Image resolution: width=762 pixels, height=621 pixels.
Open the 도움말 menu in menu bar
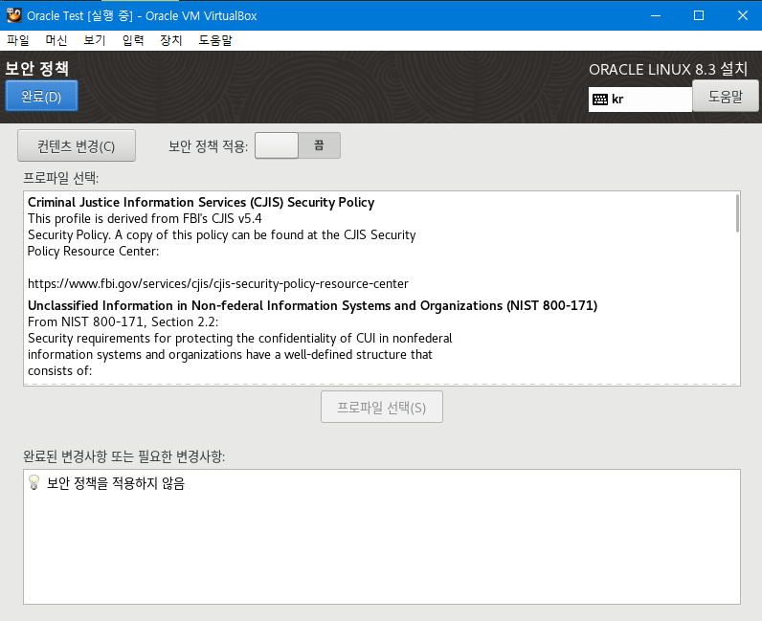214,40
